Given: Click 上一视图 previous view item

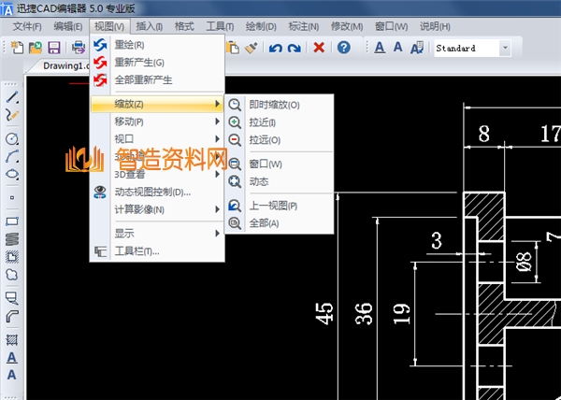Looking at the screenshot, I should 273,206.
